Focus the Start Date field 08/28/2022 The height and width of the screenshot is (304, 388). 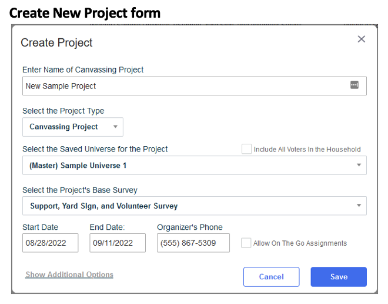click(x=50, y=243)
